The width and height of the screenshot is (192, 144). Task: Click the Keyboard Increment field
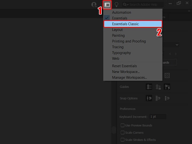(x=158, y=117)
